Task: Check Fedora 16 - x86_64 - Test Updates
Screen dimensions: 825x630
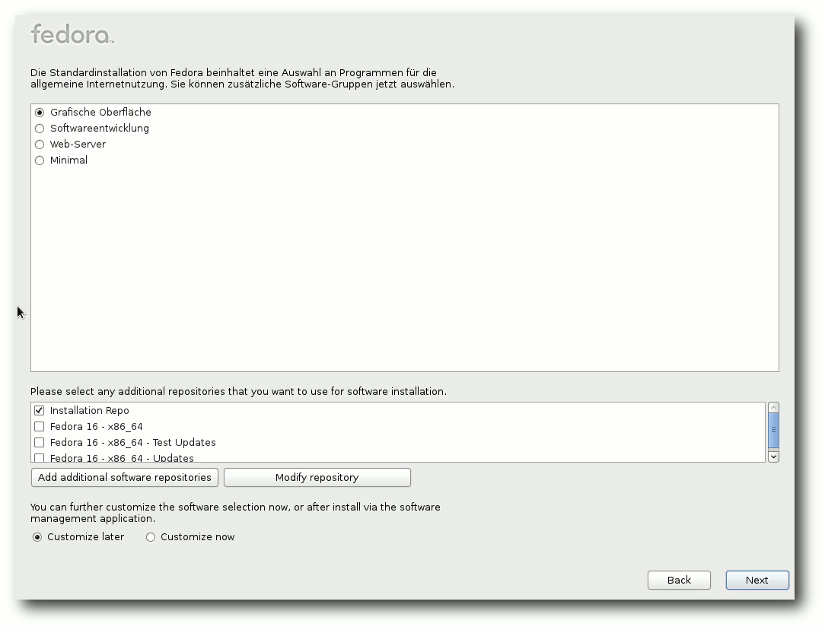Action: pos(40,443)
